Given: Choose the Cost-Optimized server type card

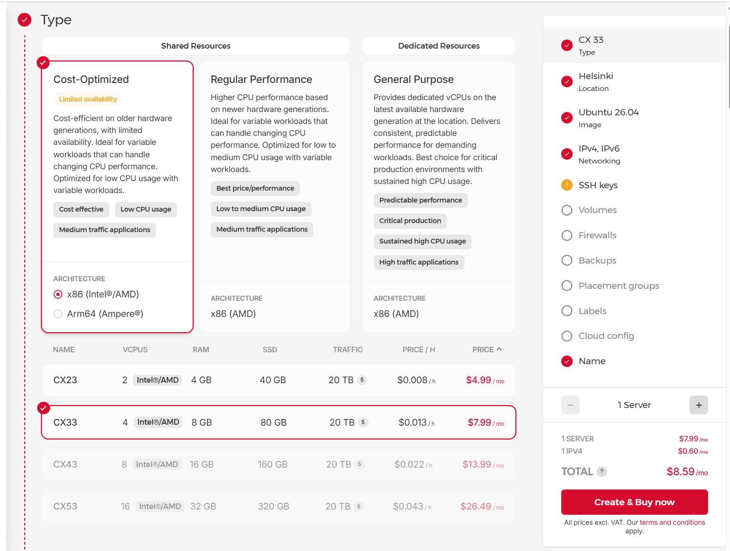Looking at the screenshot, I should 117,197.
